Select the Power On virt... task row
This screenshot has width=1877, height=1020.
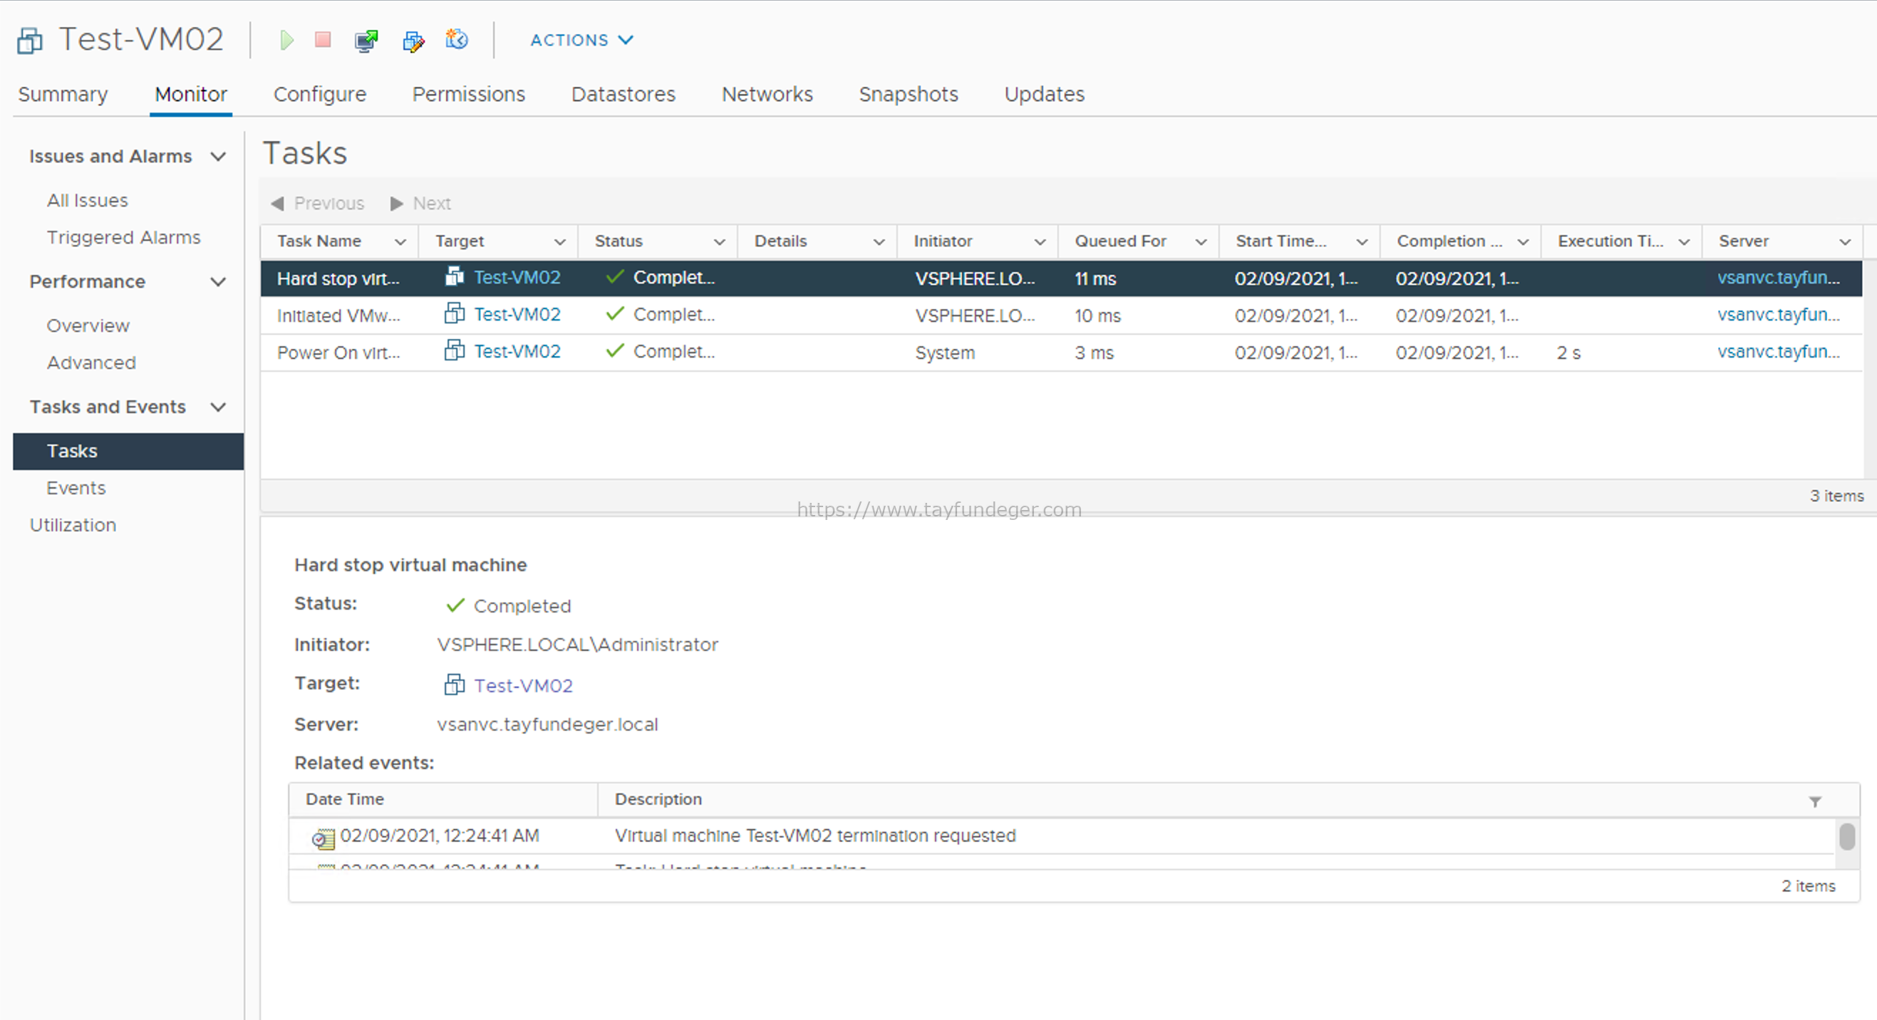coord(1061,353)
